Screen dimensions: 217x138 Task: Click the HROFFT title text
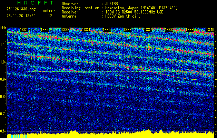tap(30, 2)
